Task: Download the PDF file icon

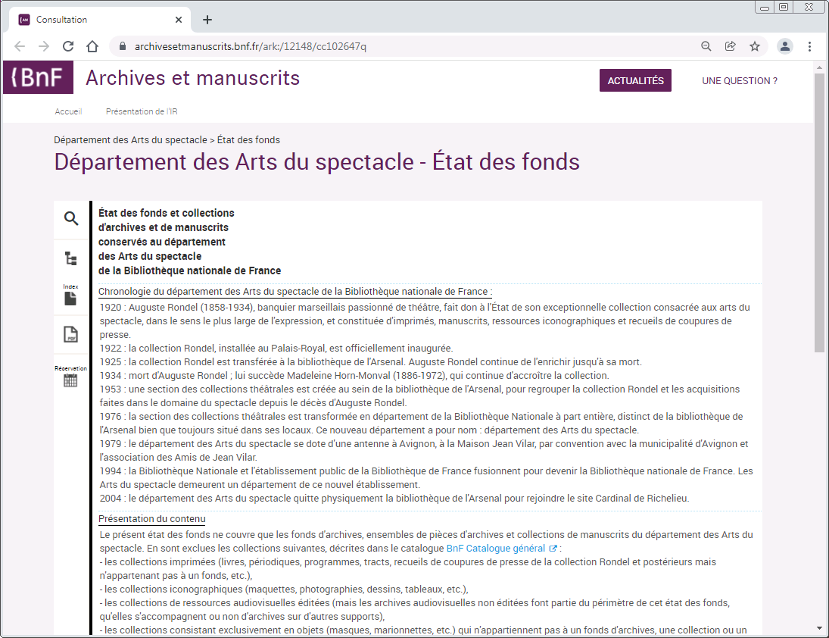Action: click(x=71, y=334)
